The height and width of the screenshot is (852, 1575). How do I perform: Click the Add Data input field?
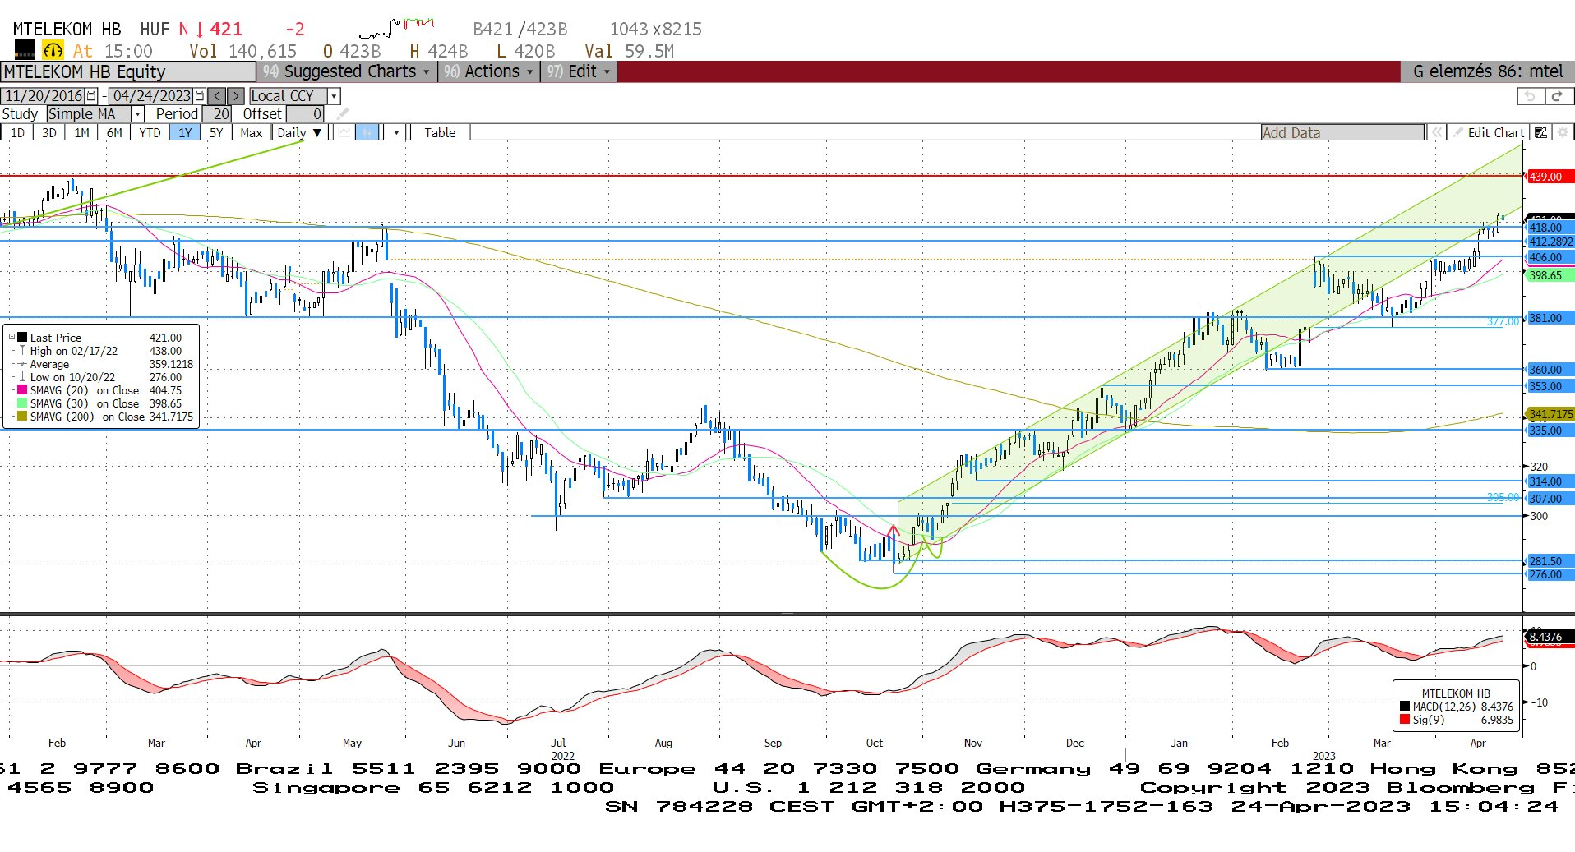pyautogui.click(x=1342, y=132)
